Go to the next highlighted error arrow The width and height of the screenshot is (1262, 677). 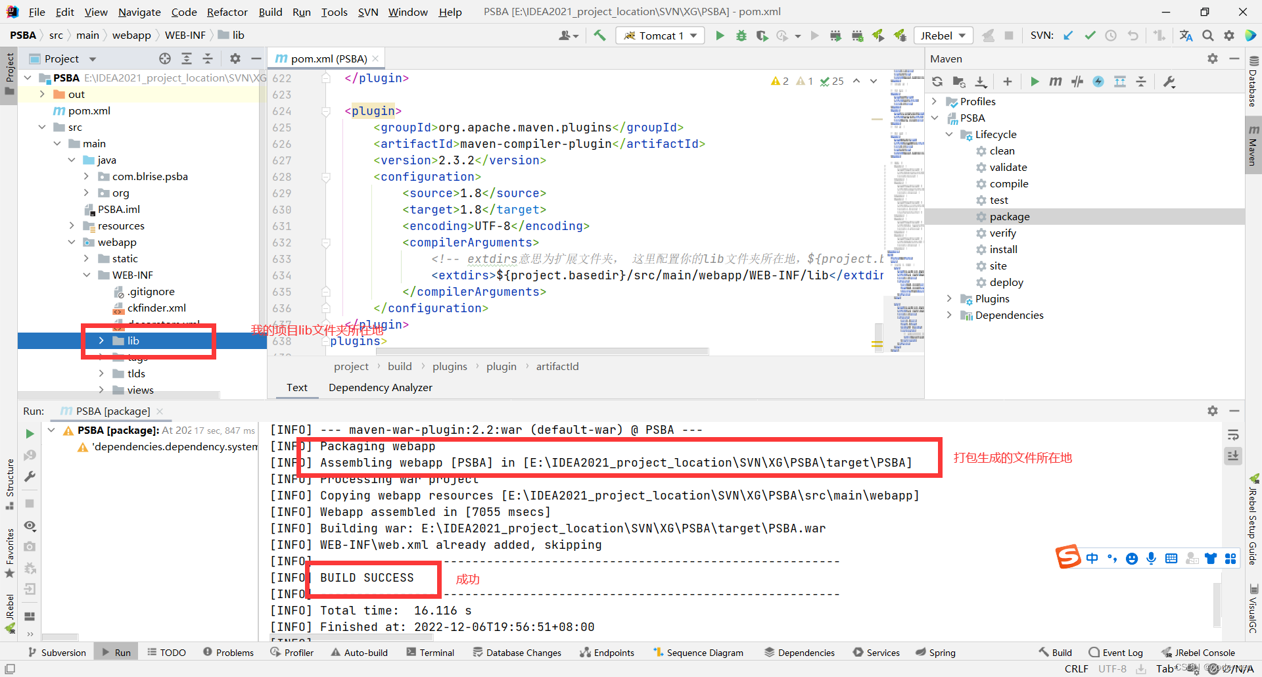tap(874, 81)
